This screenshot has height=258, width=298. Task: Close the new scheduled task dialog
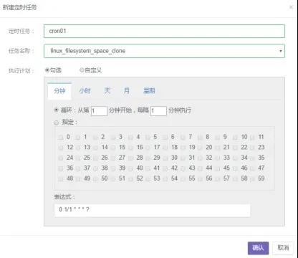pyautogui.click(x=291, y=7)
